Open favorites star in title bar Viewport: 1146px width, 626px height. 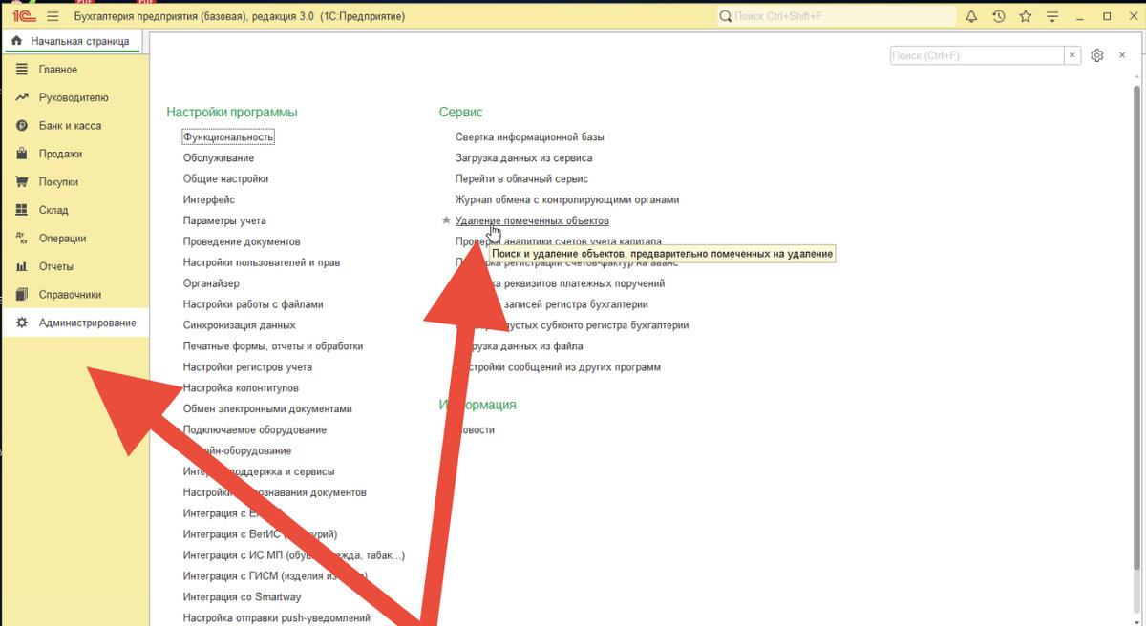click(1025, 17)
